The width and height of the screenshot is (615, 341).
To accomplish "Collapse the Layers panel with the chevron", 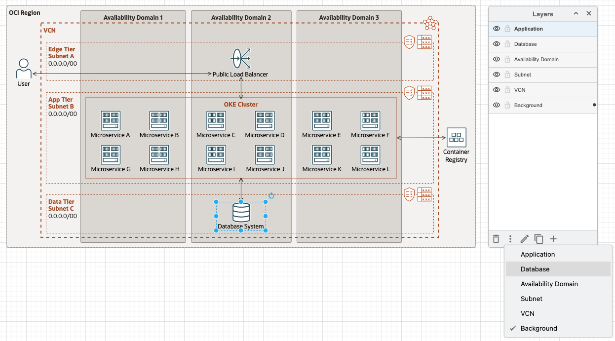I will tap(576, 13).
